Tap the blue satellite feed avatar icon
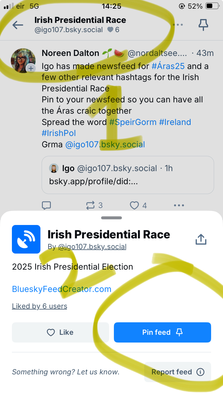 tap(26, 239)
